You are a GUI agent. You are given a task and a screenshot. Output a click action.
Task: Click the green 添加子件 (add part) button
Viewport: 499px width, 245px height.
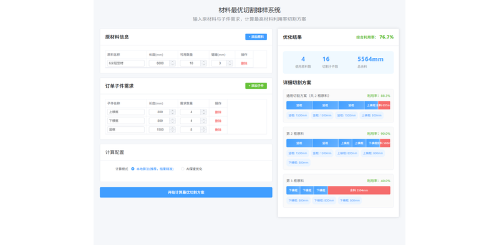pos(256,86)
